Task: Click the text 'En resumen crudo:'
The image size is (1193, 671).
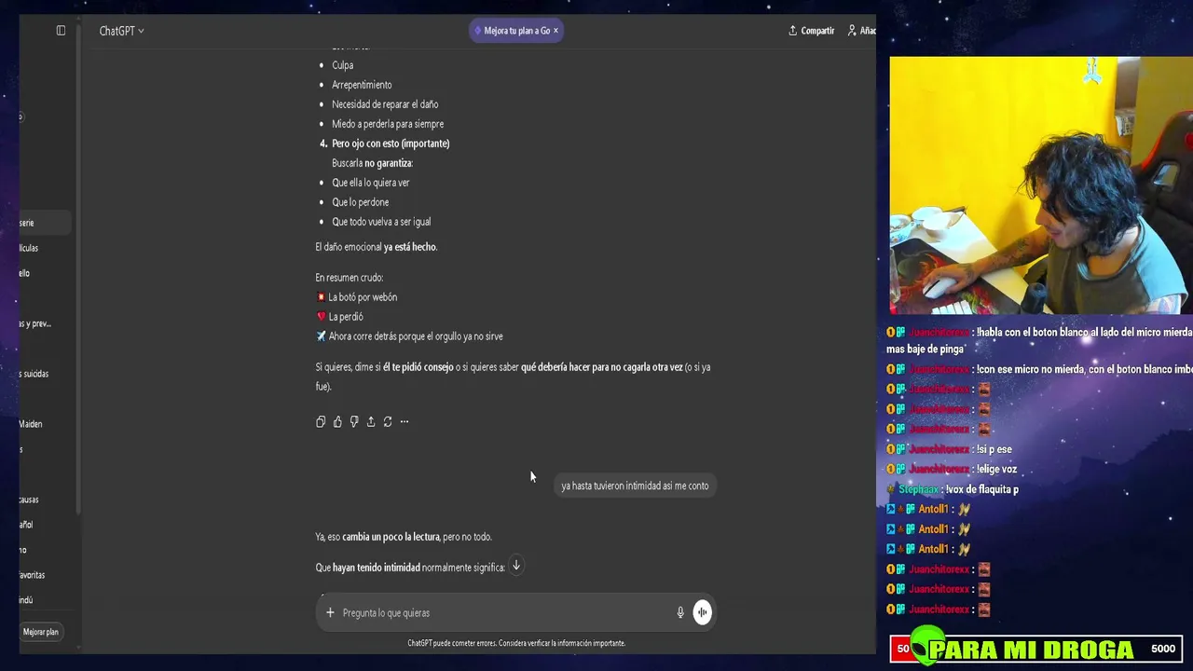Action: click(x=350, y=278)
